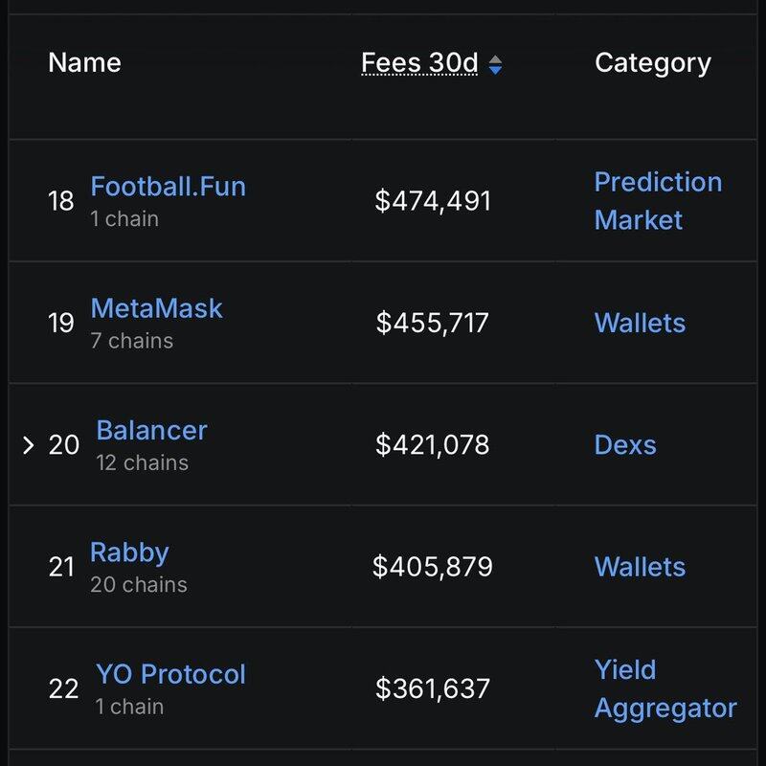
Task: Click rank number 22 row cell
Action: (63, 689)
